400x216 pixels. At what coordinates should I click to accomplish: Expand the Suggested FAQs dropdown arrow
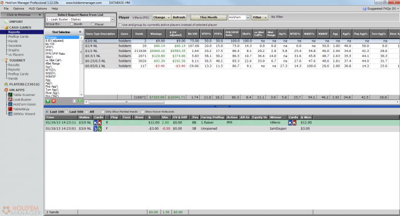398,9
